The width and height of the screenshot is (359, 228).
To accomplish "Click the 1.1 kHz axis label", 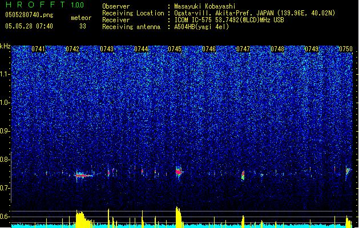I will coord(5,74).
